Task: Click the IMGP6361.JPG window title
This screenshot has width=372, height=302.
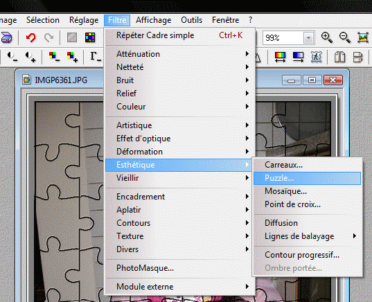Action: [61, 80]
